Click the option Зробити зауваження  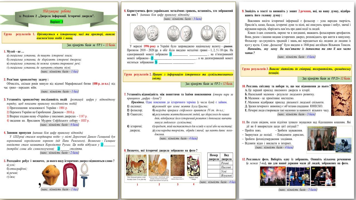coord(289,131)
